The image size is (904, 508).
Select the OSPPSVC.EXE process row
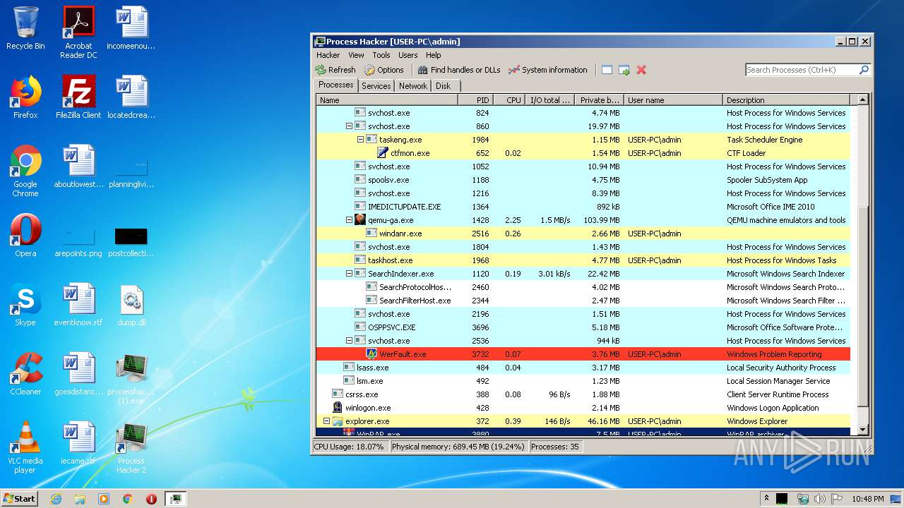(x=583, y=327)
